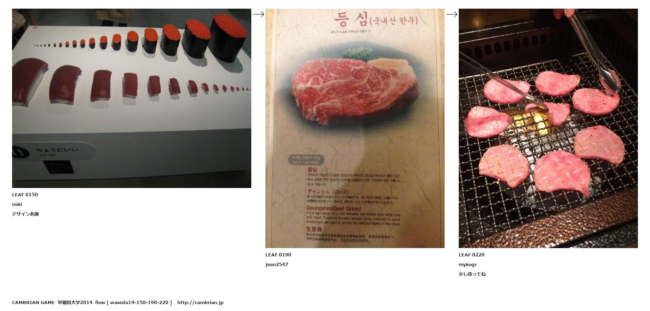Select the LEAF 0220 label
Screen dimensions: 650x311
click(x=472, y=255)
